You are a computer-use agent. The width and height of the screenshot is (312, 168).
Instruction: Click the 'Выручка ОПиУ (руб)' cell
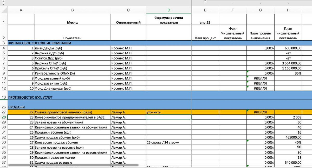tap(73, 63)
